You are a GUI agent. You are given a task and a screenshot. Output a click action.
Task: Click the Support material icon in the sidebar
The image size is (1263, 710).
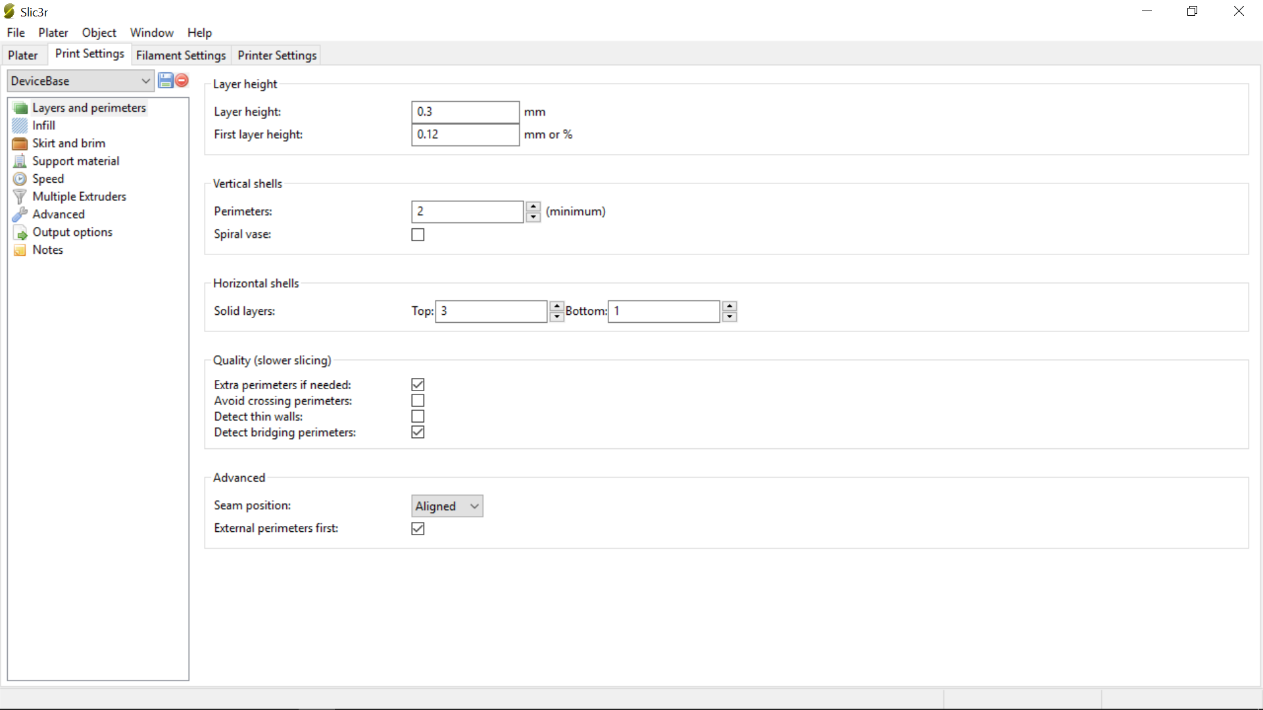[20, 161]
